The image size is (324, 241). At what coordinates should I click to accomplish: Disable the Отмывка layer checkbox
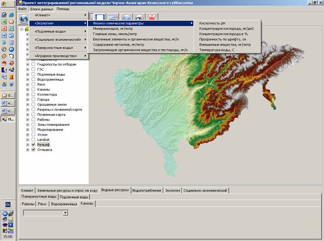33,150
